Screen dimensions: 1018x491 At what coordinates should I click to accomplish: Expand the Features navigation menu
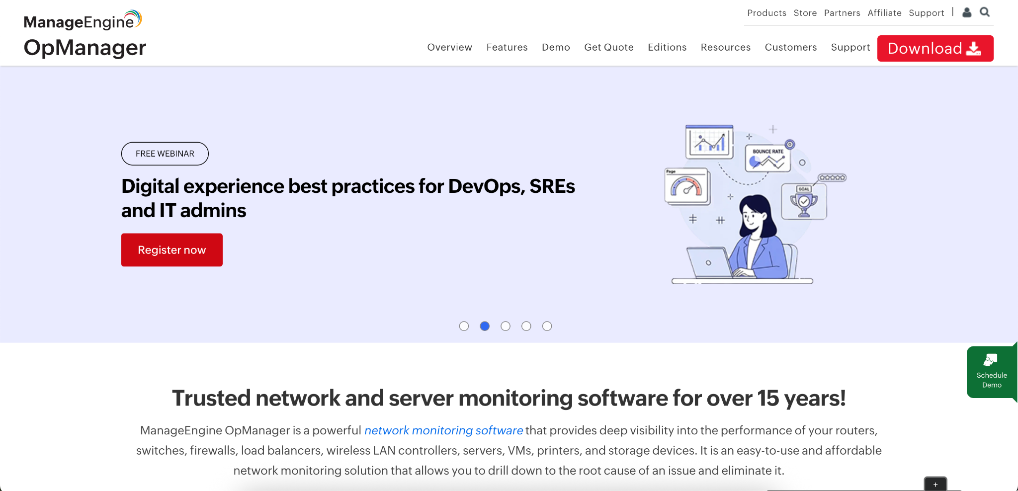coord(507,47)
